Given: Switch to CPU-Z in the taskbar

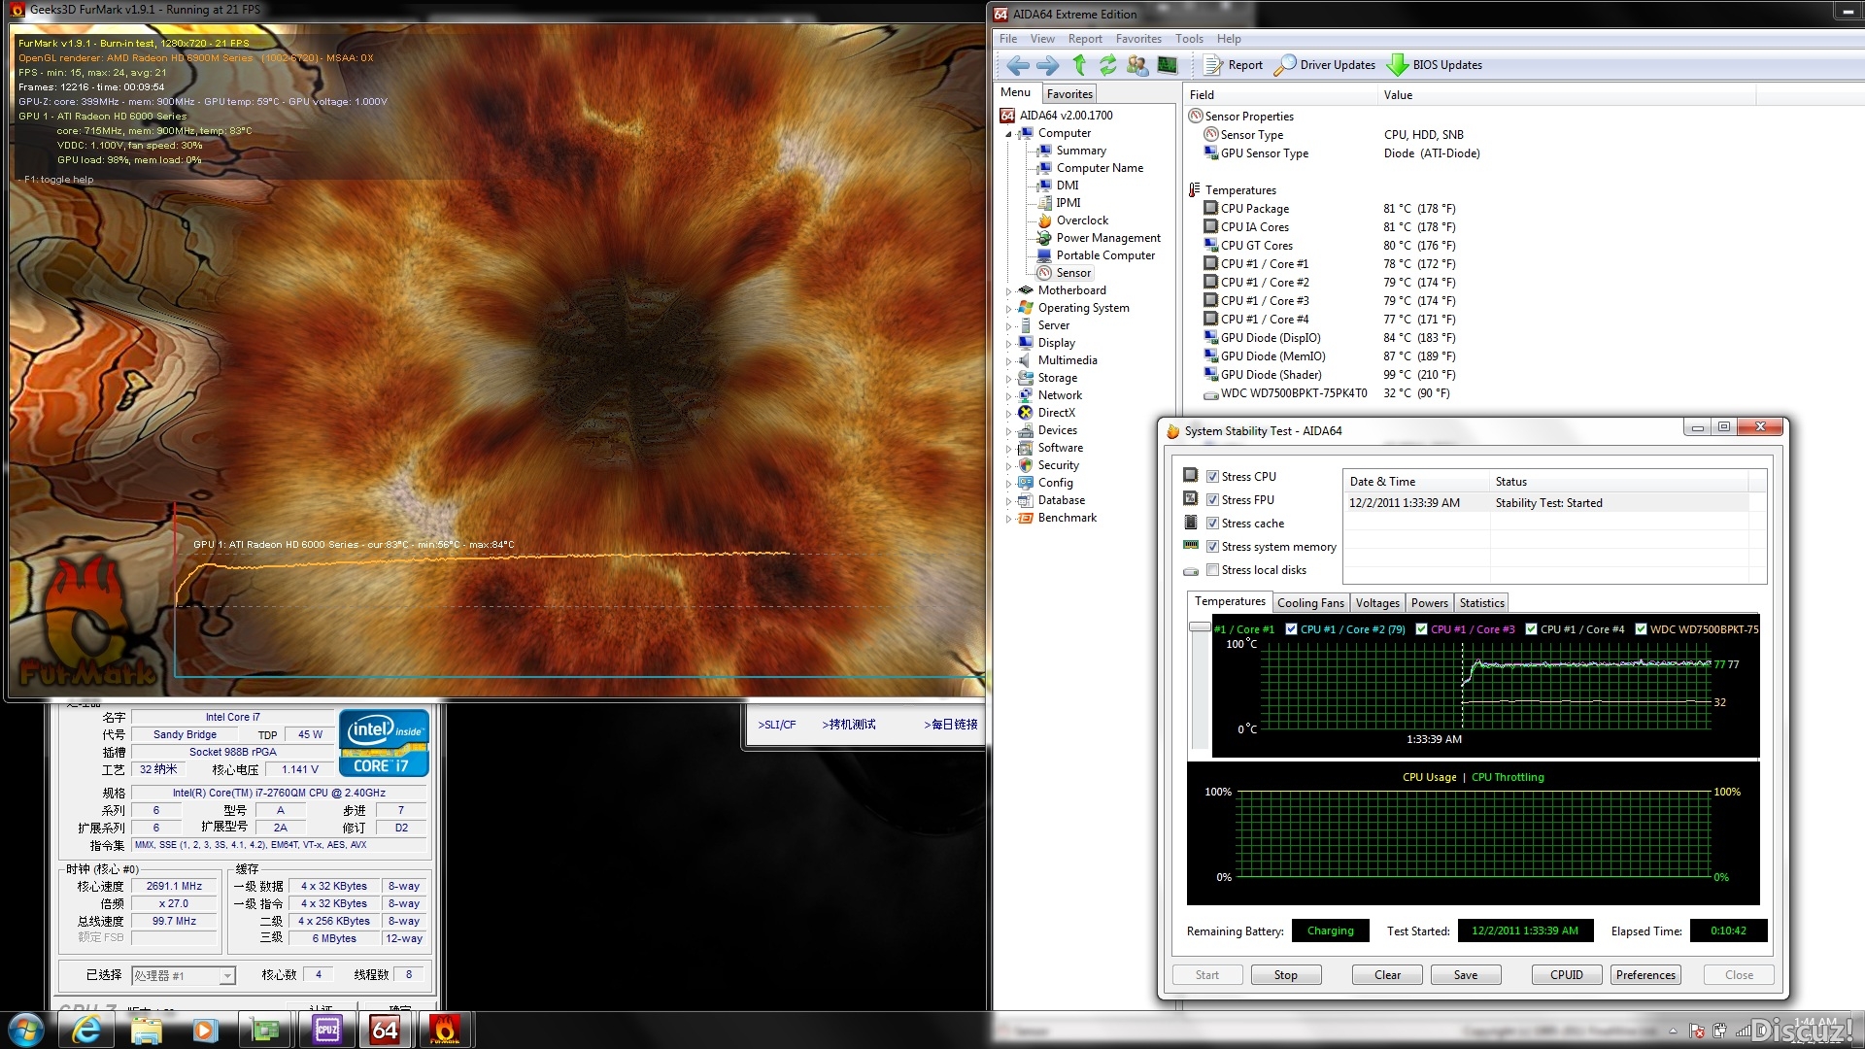Looking at the screenshot, I should pos(327,1030).
